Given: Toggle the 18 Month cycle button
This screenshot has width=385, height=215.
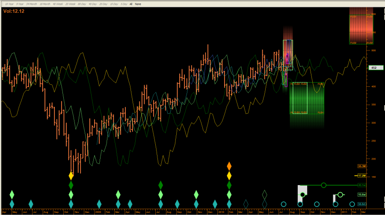Looking at the screenshot, I should click(x=44, y=4).
